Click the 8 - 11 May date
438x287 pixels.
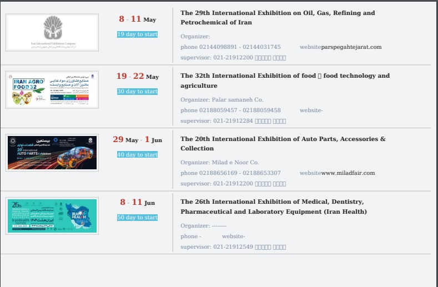(137, 19)
